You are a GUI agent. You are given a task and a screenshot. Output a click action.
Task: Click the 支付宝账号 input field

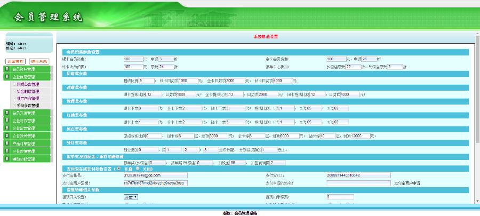pyautogui.click(x=155, y=175)
